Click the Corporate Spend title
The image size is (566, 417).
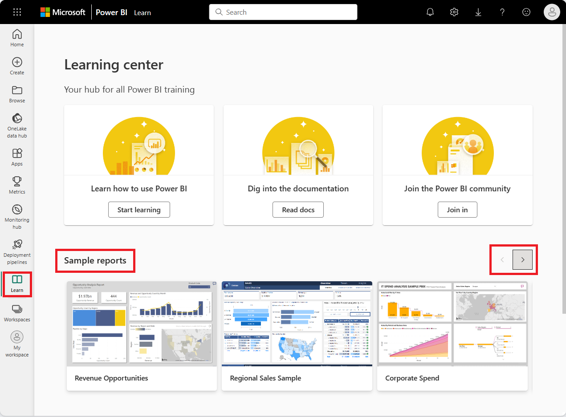[x=412, y=378]
